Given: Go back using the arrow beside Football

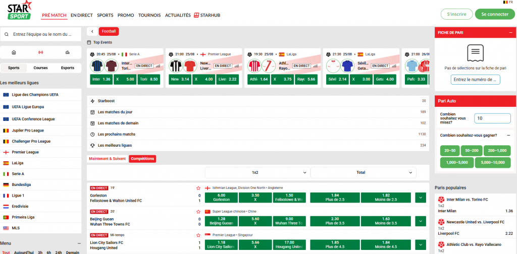Looking at the screenshot, I should click(x=92, y=31).
